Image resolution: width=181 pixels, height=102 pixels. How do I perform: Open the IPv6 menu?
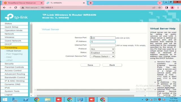click(x=14, y=88)
